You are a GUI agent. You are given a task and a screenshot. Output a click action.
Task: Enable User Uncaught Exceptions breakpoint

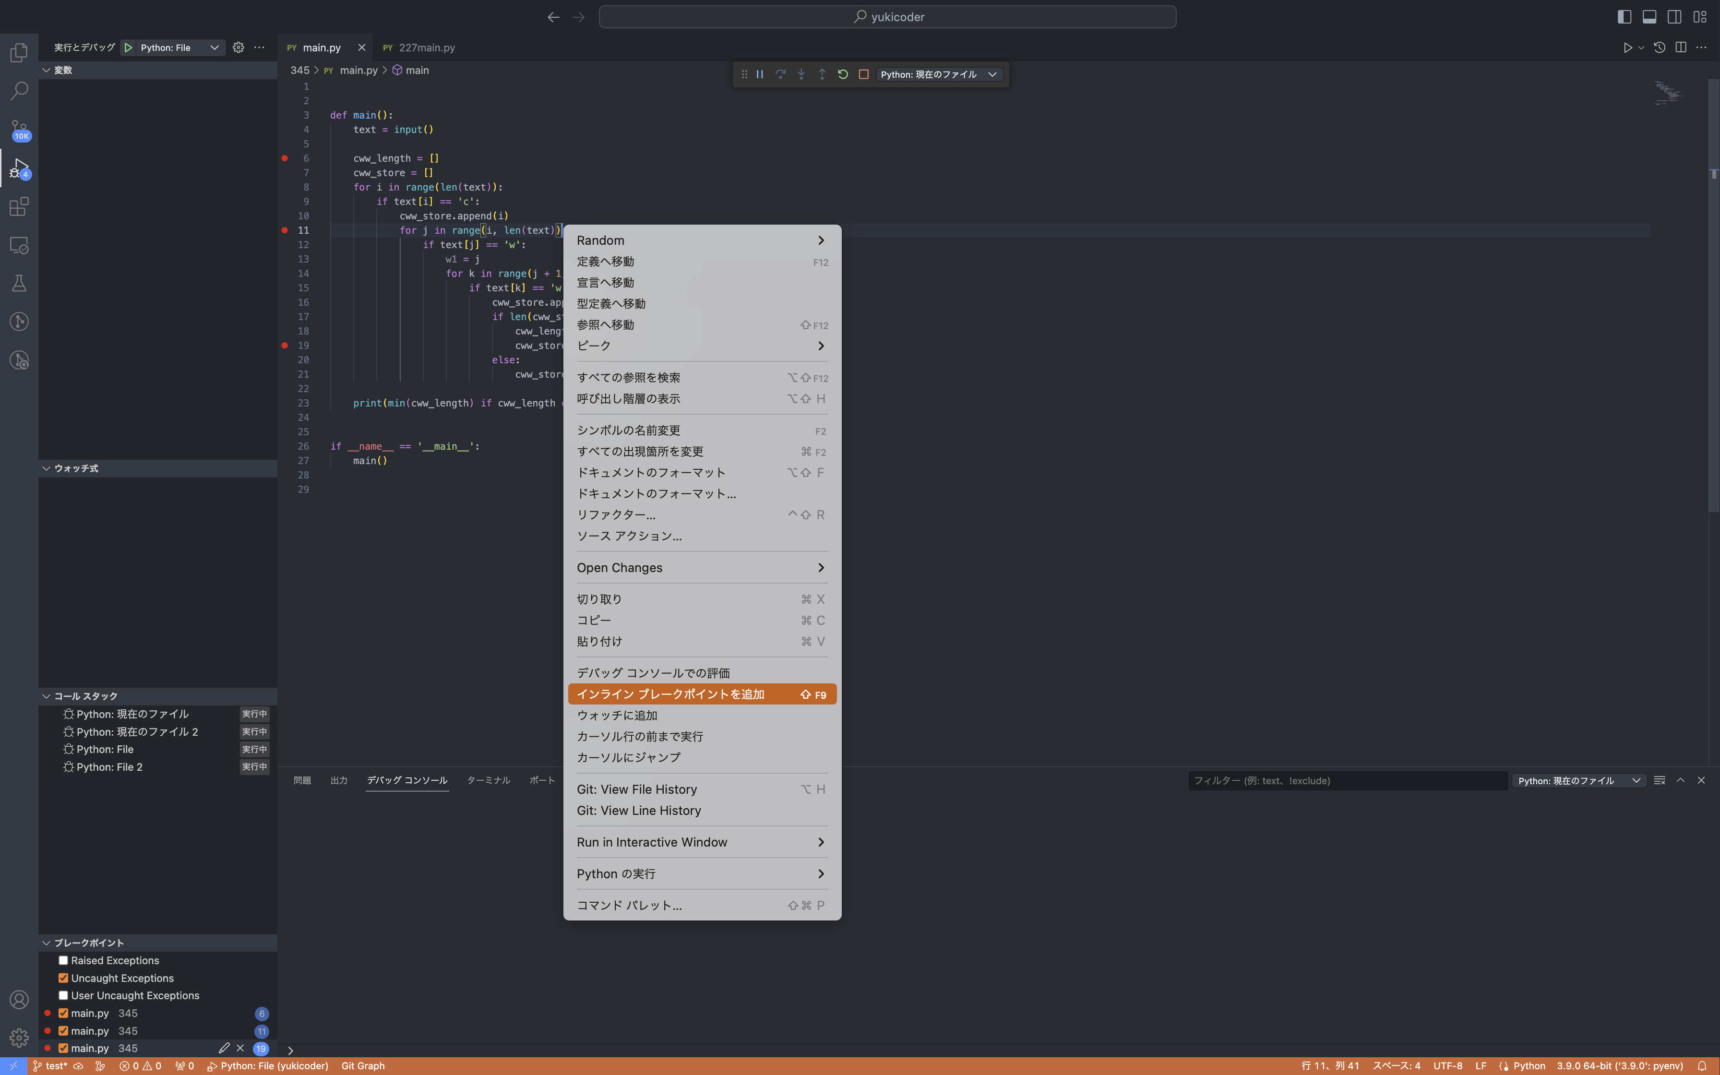pos(62,995)
